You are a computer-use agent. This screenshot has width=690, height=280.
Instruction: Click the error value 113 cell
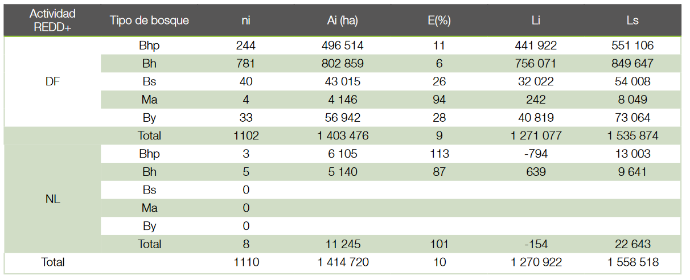tap(439, 154)
